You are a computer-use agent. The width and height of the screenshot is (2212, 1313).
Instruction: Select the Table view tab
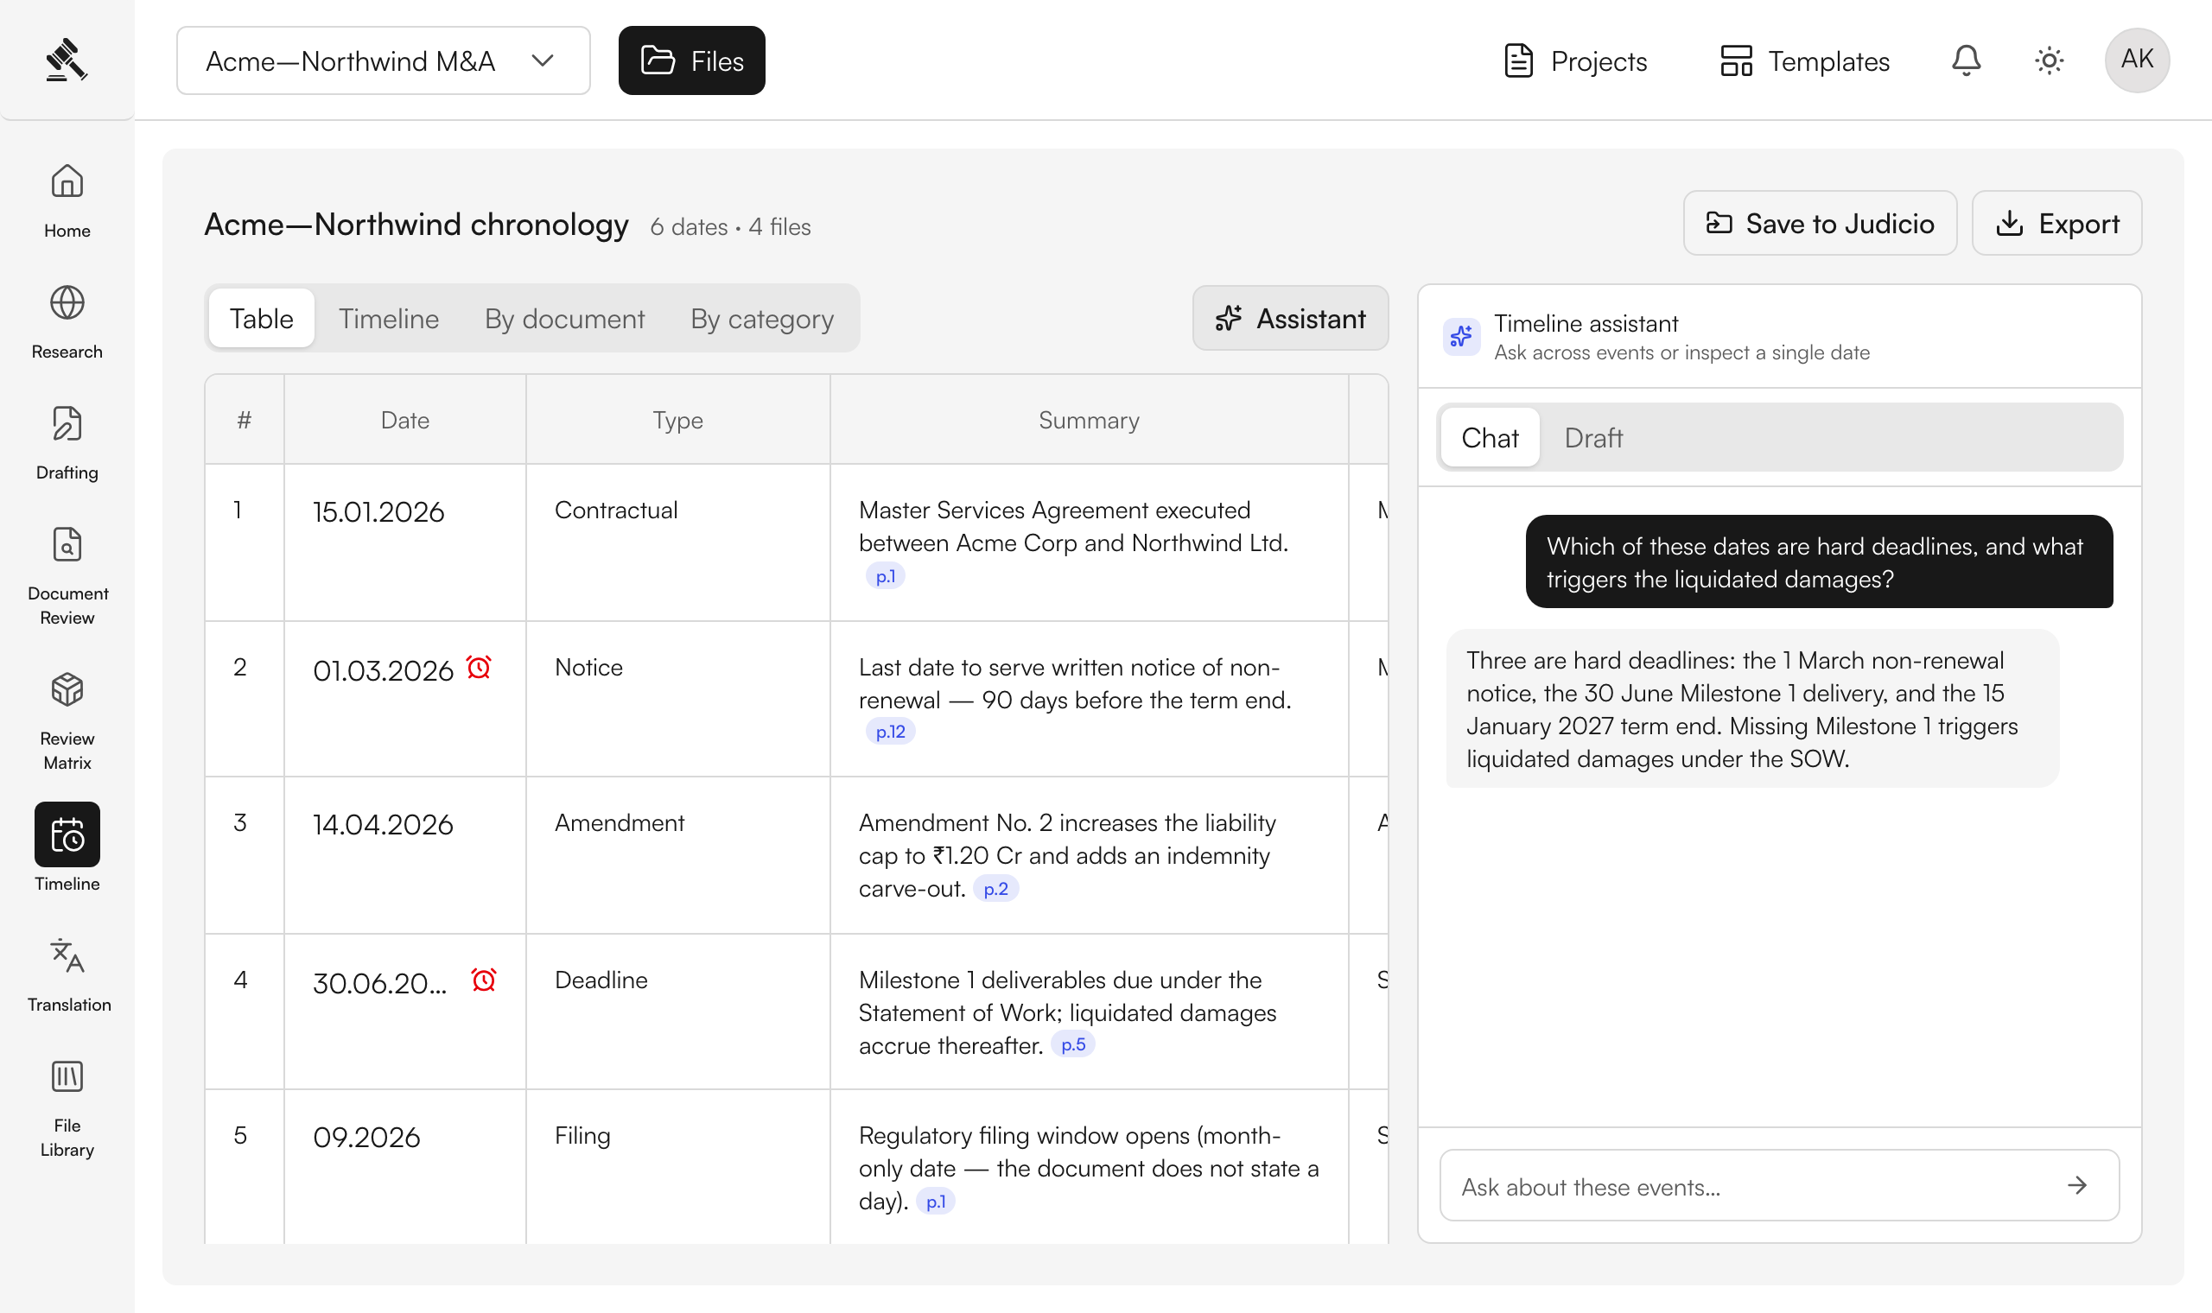pos(261,318)
